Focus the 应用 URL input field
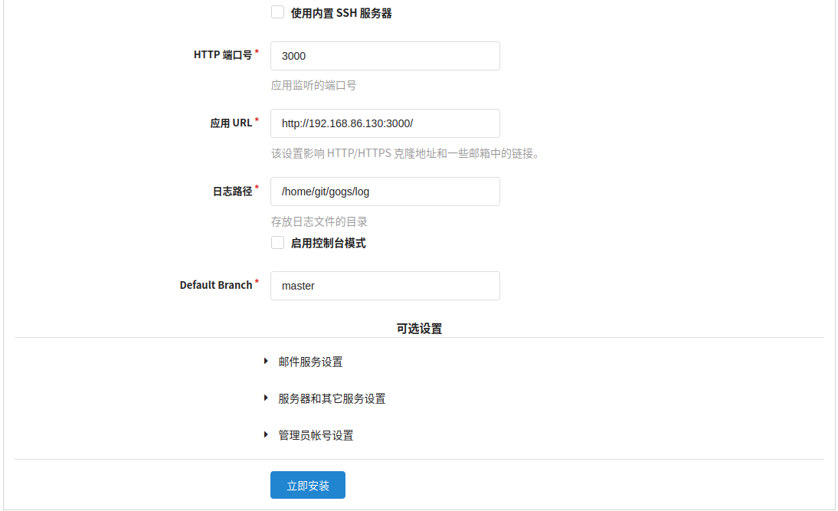838x511 pixels. point(385,123)
